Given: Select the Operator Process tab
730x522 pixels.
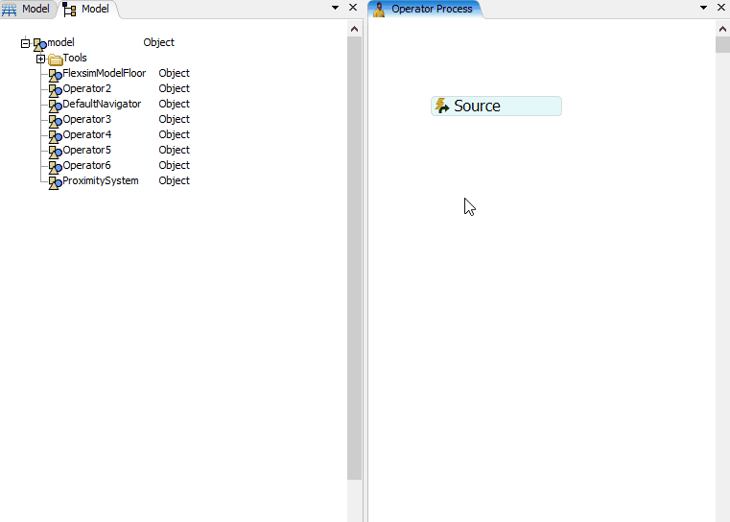Looking at the screenshot, I should [x=431, y=9].
